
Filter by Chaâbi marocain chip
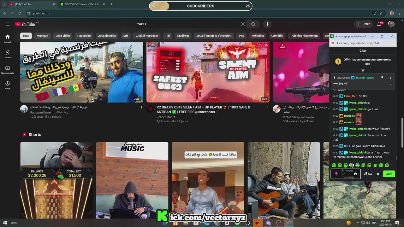[147, 36]
